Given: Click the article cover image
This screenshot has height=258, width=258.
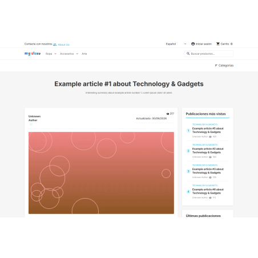Looking at the screenshot, I should [101, 173].
